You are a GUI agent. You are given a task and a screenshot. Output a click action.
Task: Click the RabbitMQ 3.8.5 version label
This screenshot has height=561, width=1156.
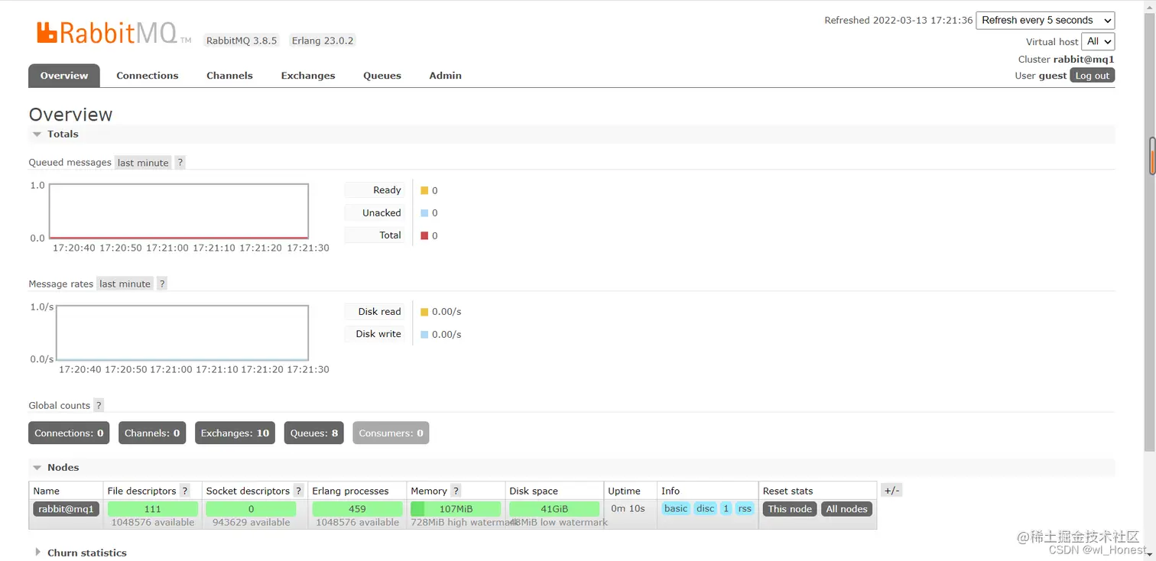242,41
